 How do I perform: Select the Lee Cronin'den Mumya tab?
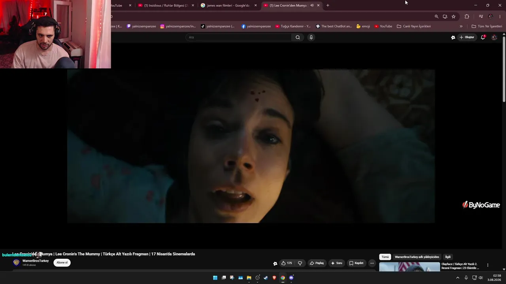click(x=292, y=6)
